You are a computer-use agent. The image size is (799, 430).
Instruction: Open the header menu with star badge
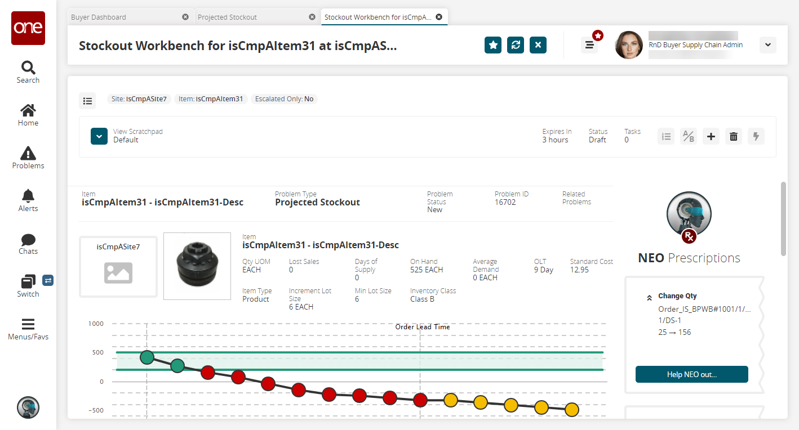point(590,45)
